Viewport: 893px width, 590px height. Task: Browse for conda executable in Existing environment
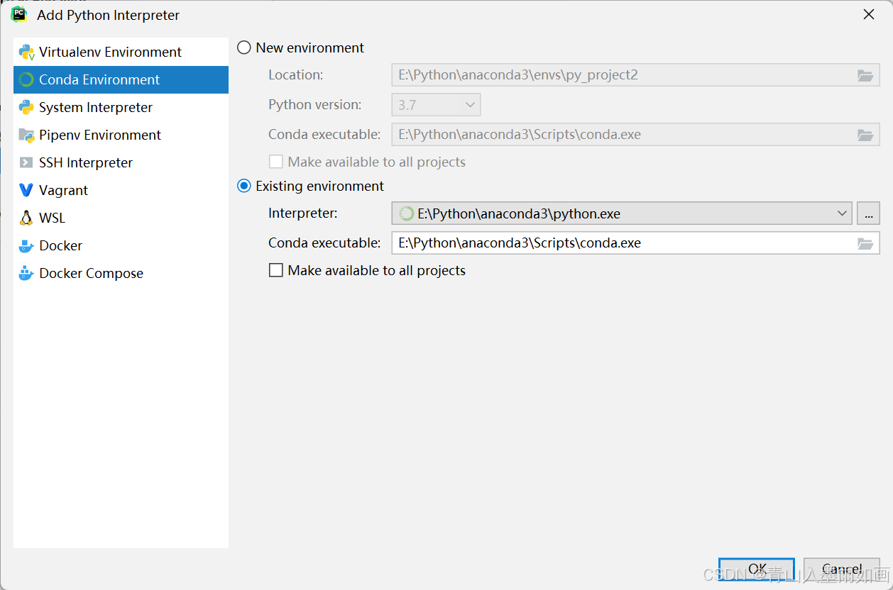pos(865,243)
